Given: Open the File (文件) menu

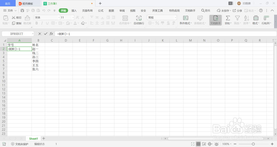Looking at the screenshot, I should pyautogui.click(x=10, y=11).
